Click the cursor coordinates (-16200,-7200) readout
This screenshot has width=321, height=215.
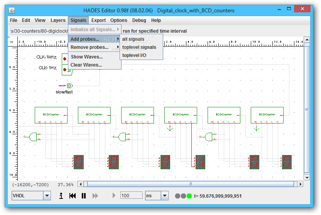tap(30, 185)
